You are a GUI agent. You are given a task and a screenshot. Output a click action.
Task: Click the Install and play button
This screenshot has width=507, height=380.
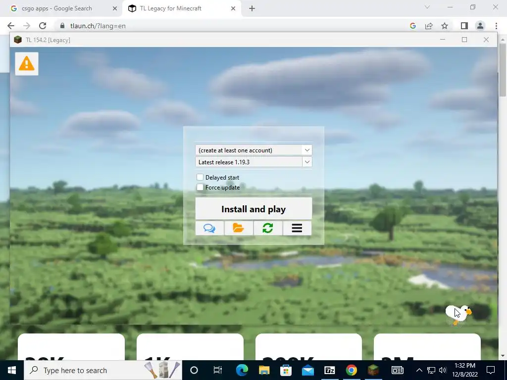click(253, 209)
